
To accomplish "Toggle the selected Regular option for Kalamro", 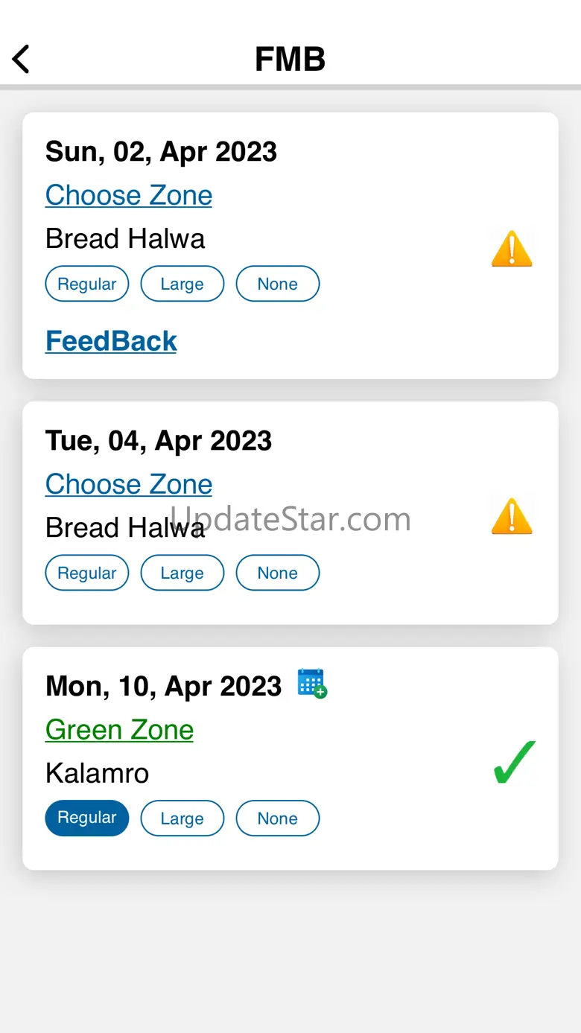I will pos(87,818).
